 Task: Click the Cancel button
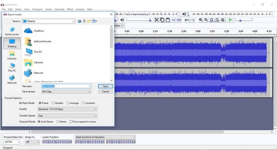[105, 91]
